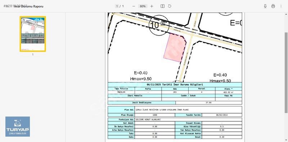Image resolution: width=288 pixels, height=142 pixels.
Task: Click the ÖNERLER mahalle cell
Action: coord(121,92)
